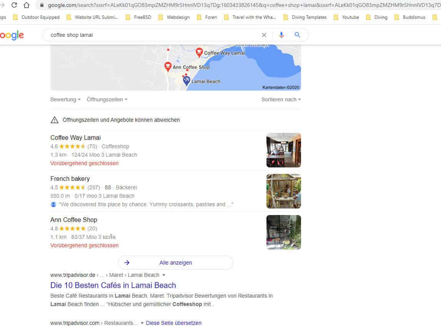
Task: Open Coffee Way Lamai photo thumbnail
Action: [x=283, y=150]
